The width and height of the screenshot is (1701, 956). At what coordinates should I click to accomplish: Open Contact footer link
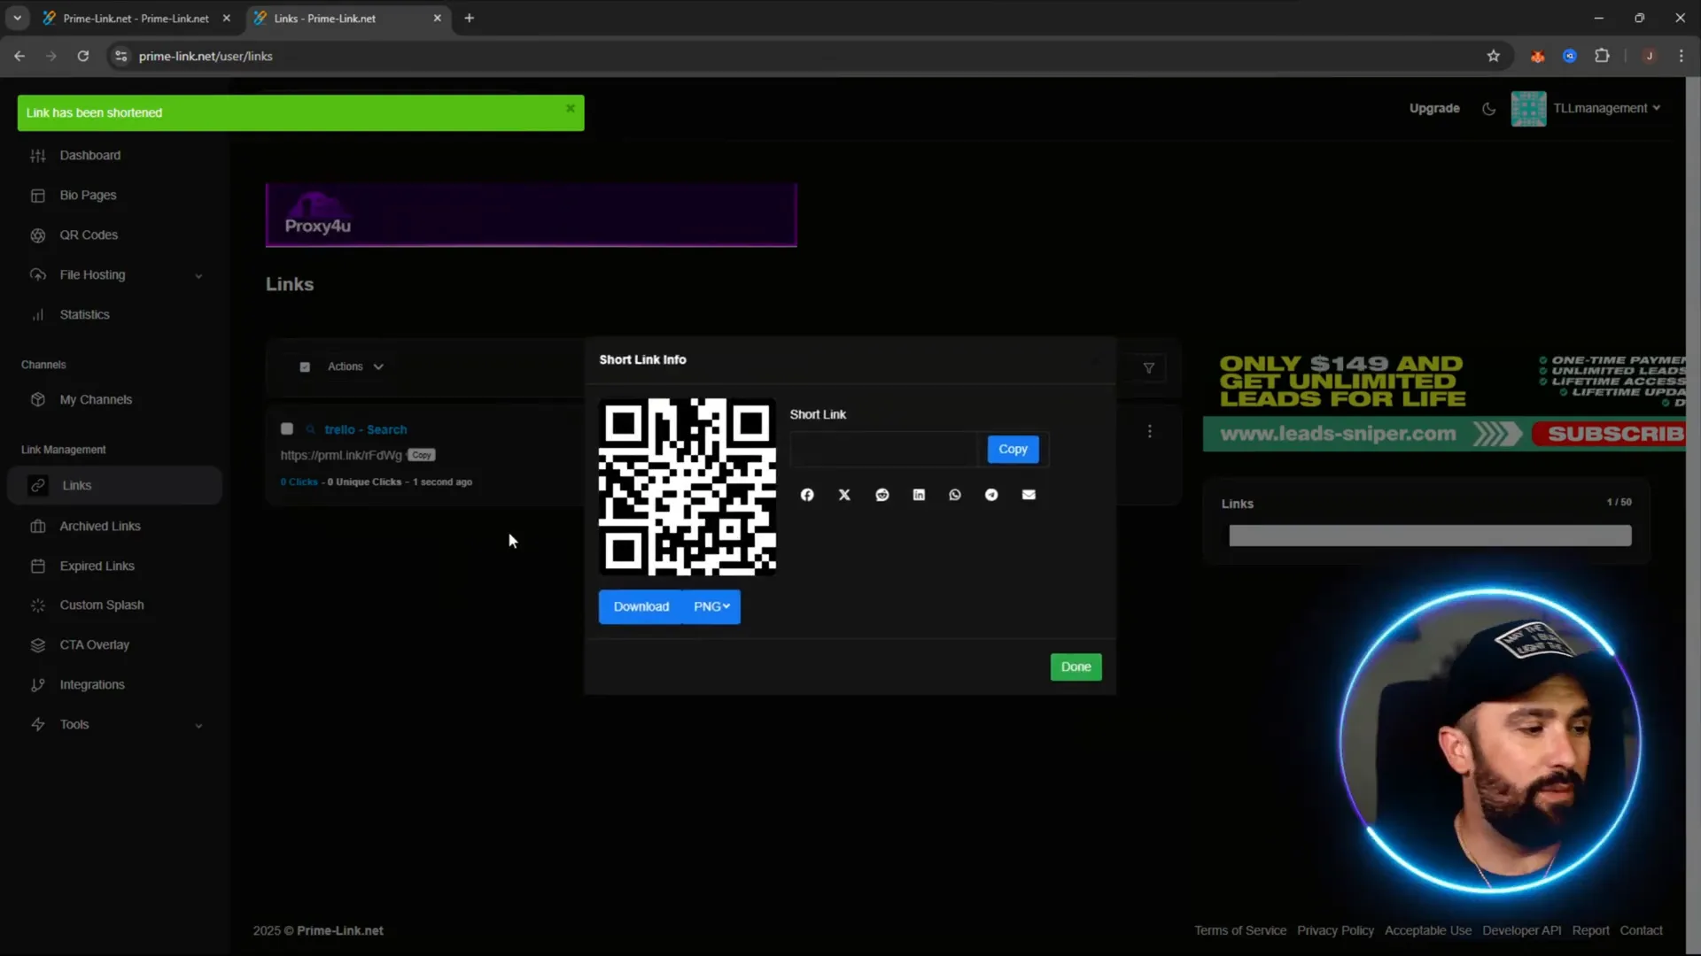[1641, 930]
